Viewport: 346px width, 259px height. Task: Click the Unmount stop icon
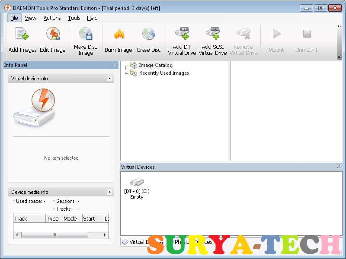click(x=307, y=34)
